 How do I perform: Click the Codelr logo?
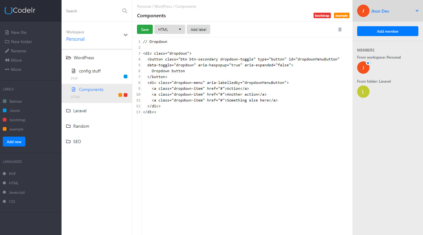[x=20, y=10]
